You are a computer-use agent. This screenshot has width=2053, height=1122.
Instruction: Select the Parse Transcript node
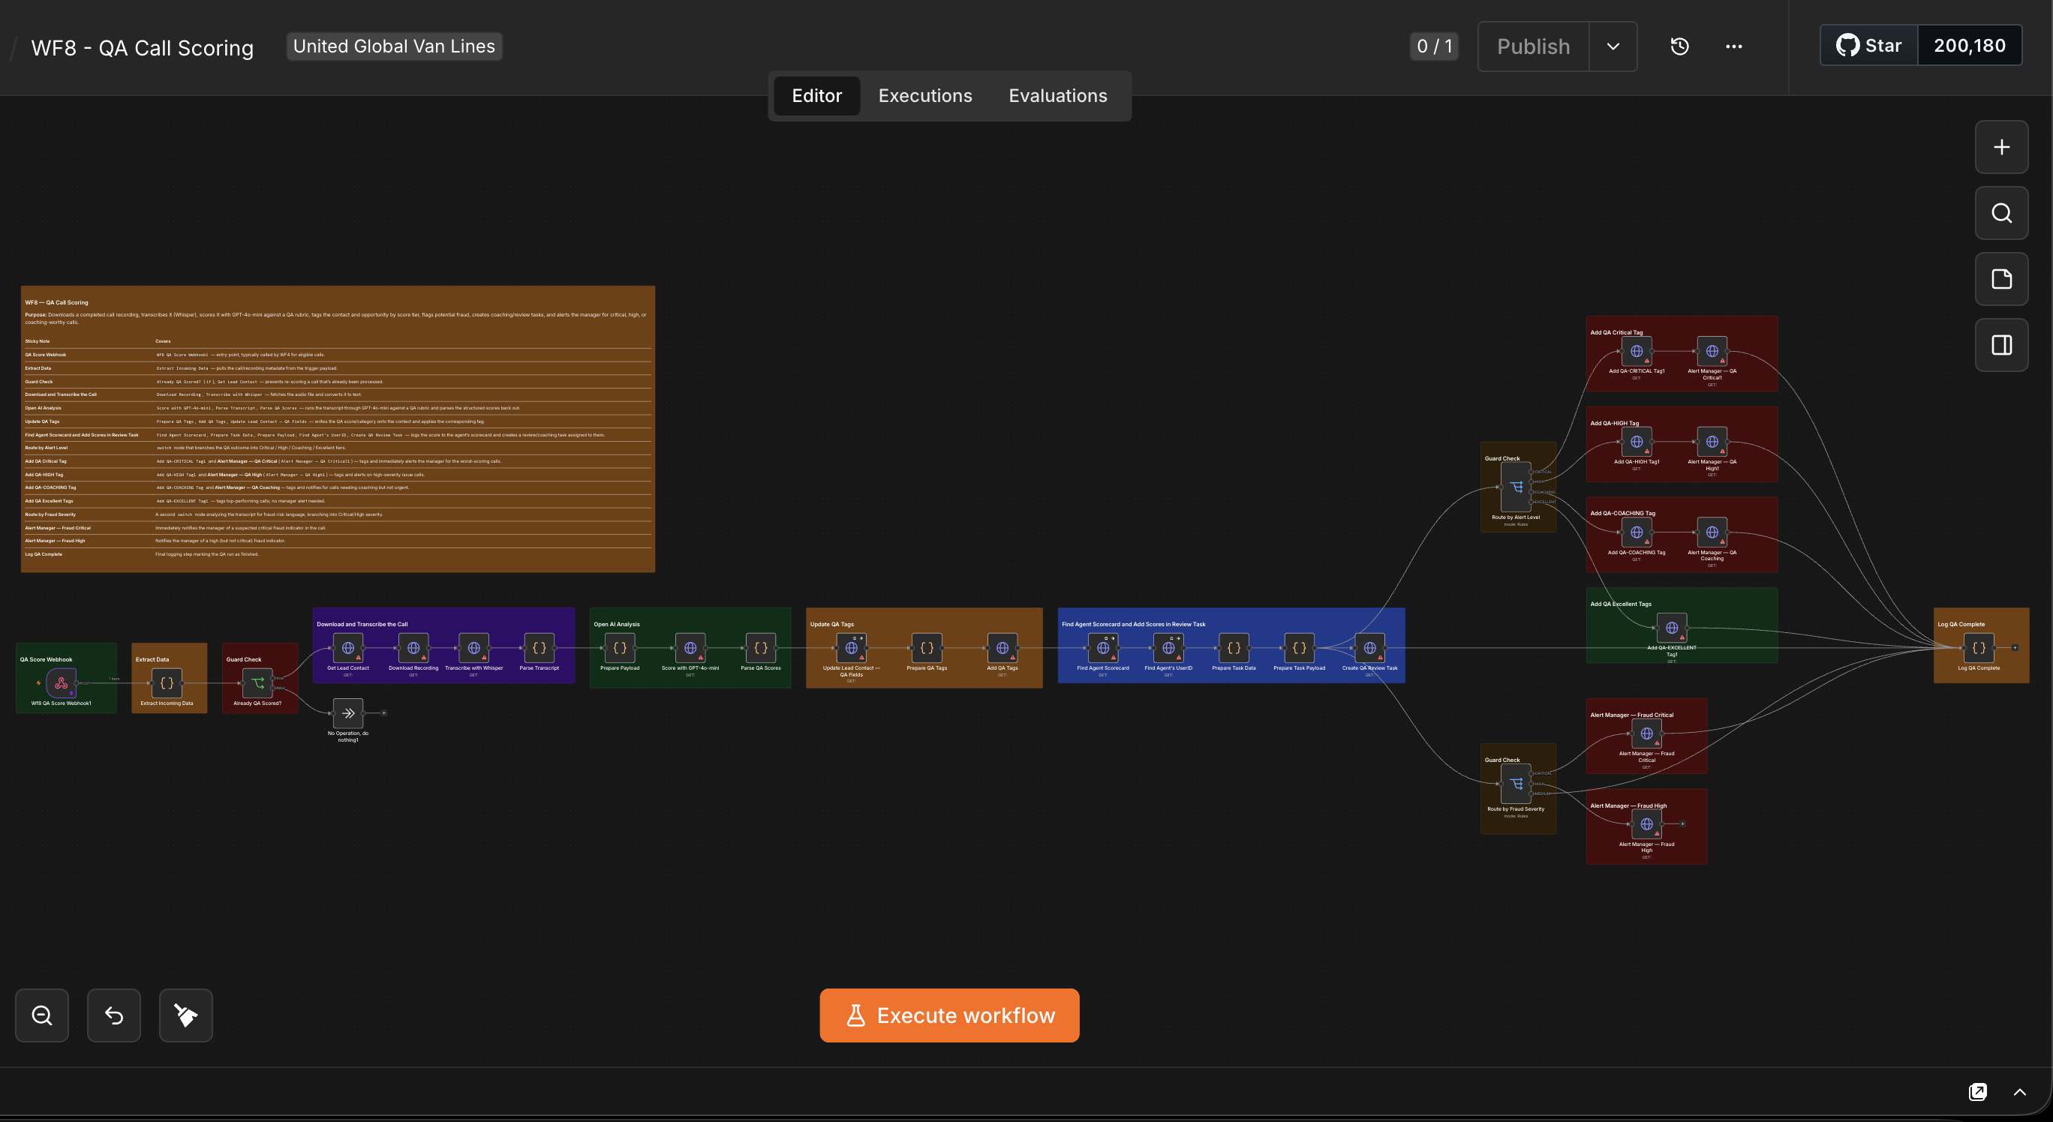click(540, 648)
